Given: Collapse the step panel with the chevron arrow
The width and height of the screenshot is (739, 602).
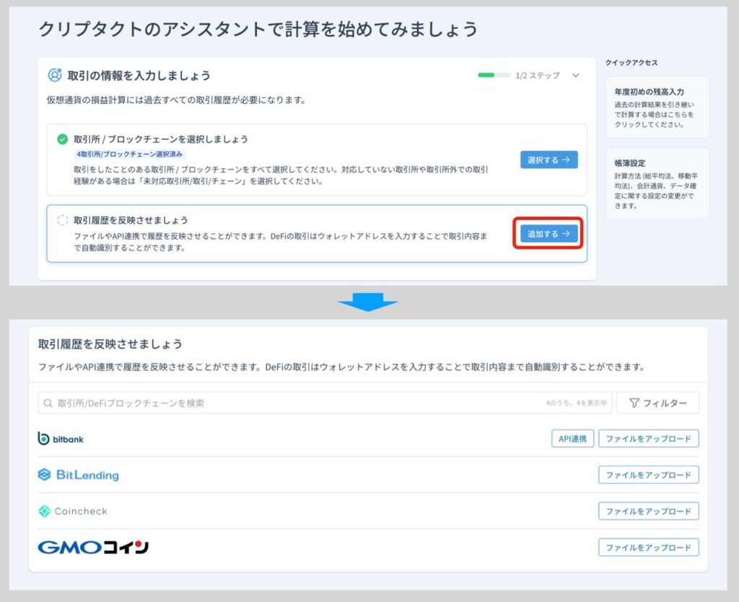Looking at the screenshot, I should [575, 74].
